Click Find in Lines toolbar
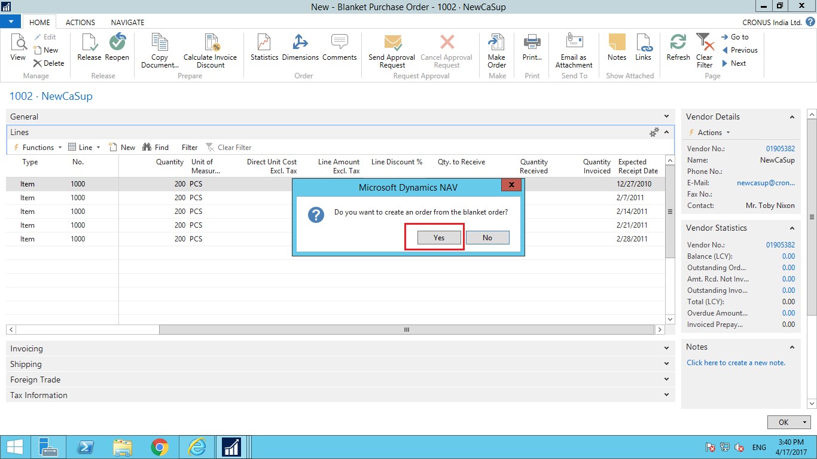817x459 pixels. tap(156, 147)
